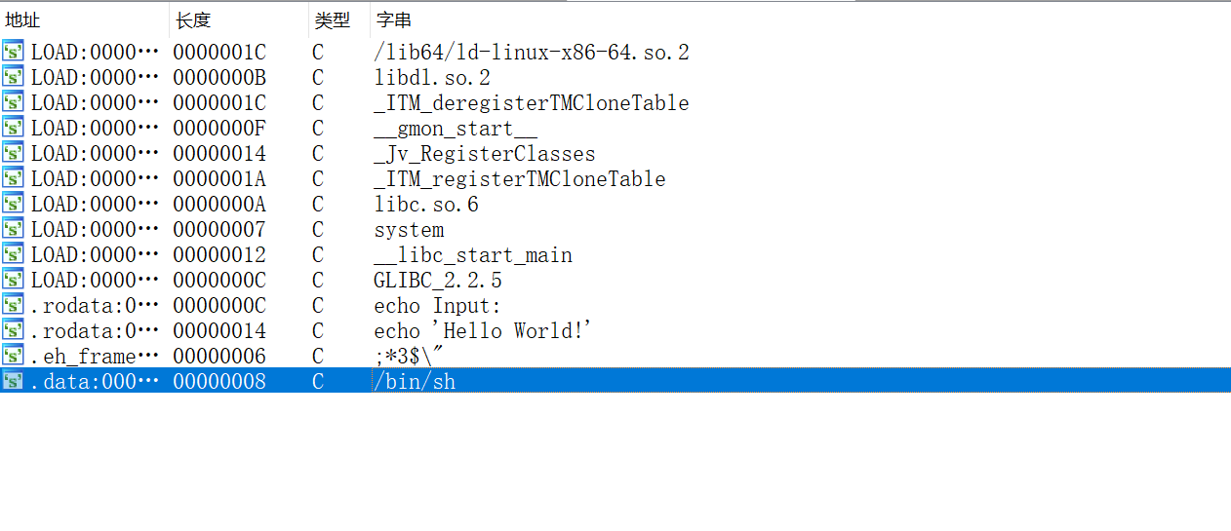Click string icon for GLIBC_2.2.5 row
The height and width of the screenshot is (531, 1231).
(14, 280)
